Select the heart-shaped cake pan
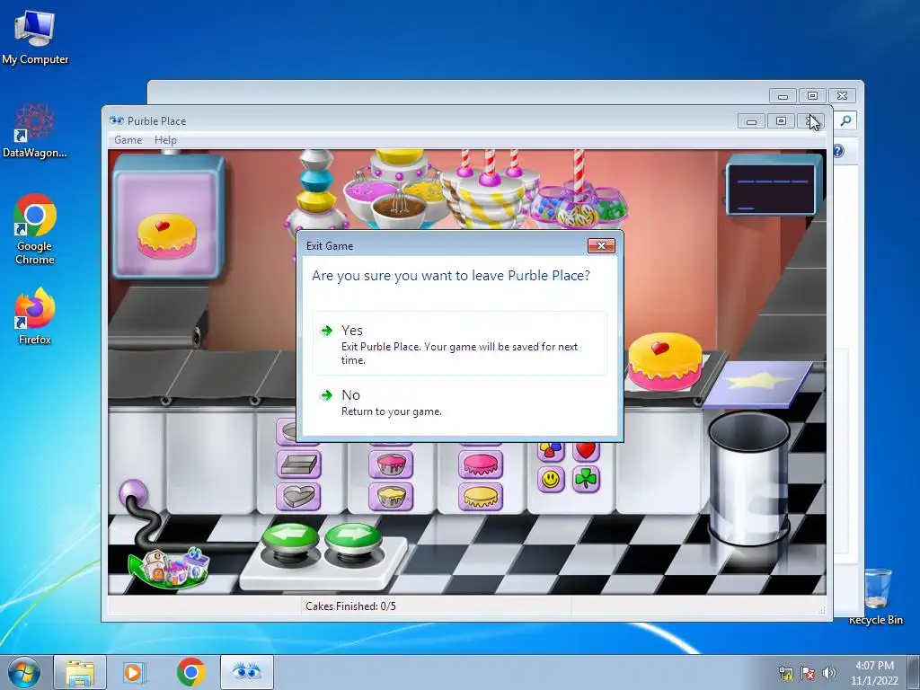This screenshot has height=690, width=920. tap(298, 496)
